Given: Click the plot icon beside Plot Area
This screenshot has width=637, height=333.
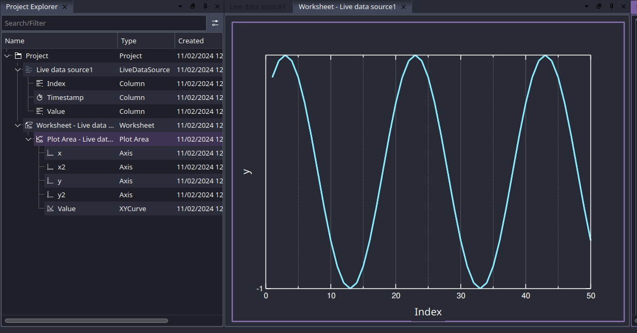Looking at the screenshot, I should (x=39, y=139).
